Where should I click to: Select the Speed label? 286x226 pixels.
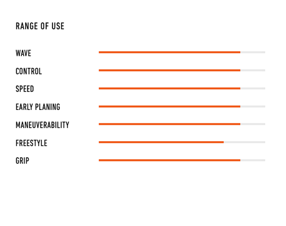(25, 89)
